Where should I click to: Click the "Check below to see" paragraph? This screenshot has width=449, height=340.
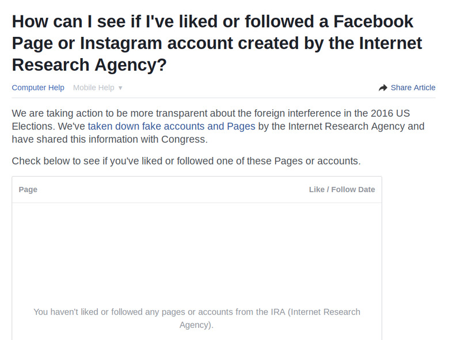(x=186, y=161)
